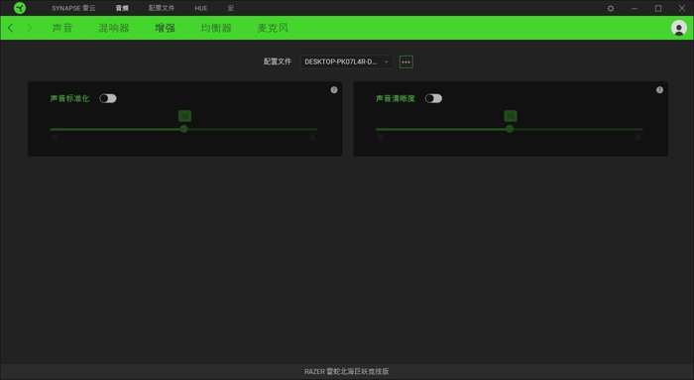
Task: Switch to the 均衡器 tab
Action: pos(216,28)
